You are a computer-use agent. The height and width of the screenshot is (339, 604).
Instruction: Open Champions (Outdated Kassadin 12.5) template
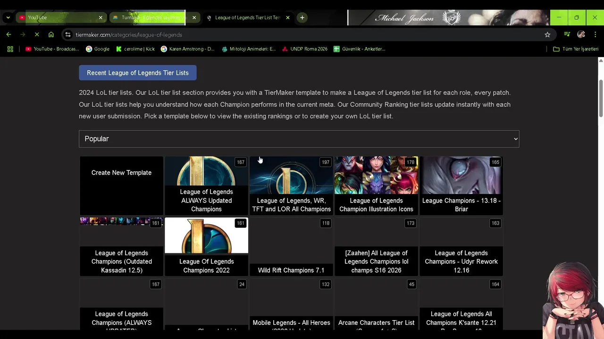click(121, 247)
